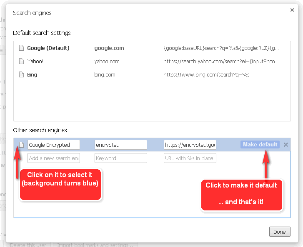This screenshot has height=247, width=303.
Task: Select the Bing search engine name
Action: click(x=32, y=75)
